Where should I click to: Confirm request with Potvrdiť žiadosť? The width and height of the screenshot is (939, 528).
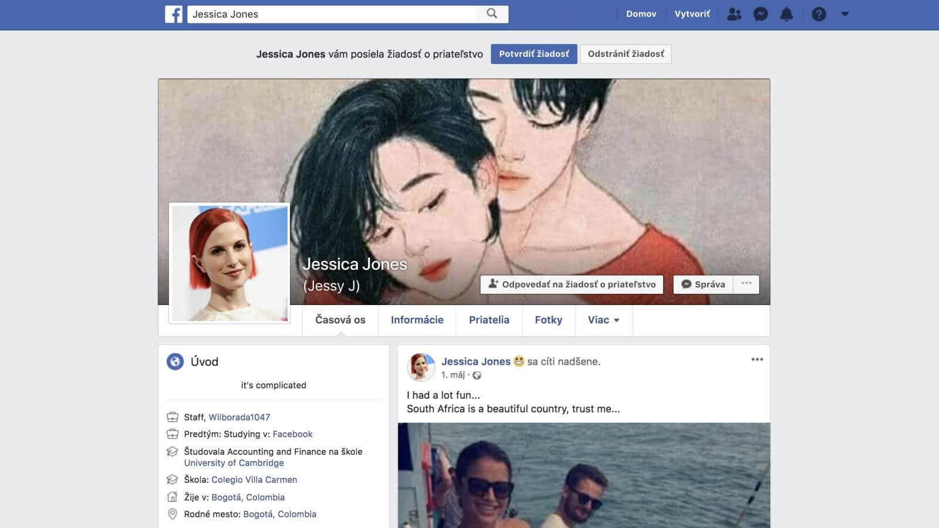pyautogui.click(x=534, y=54)
